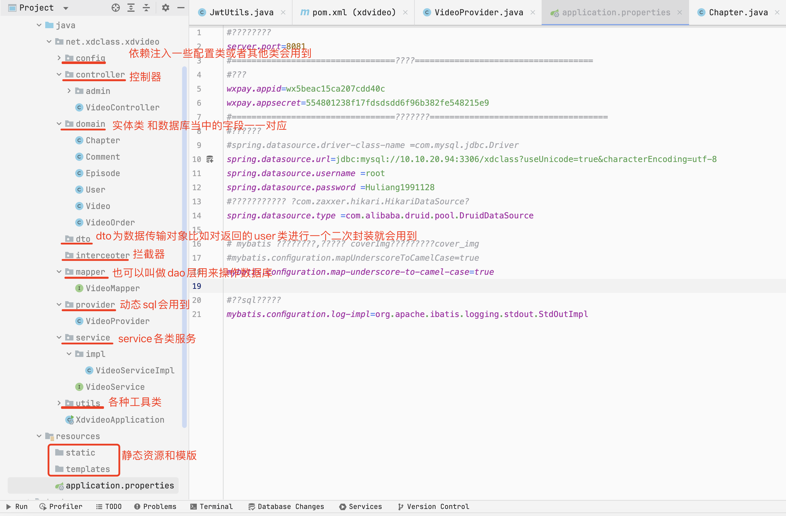
Task: Collapse the provider package
Action: pyautogui.click(x=59, y=304)
